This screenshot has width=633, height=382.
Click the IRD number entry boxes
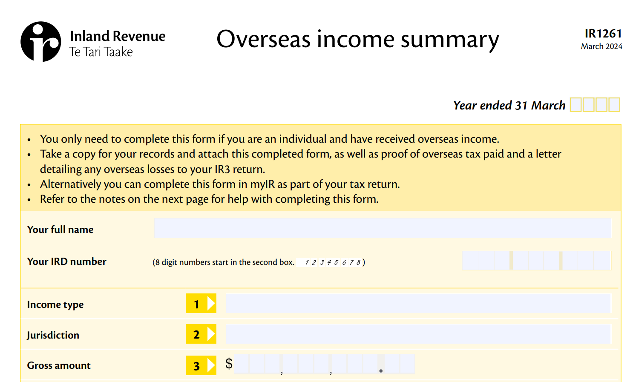(536, 261)
